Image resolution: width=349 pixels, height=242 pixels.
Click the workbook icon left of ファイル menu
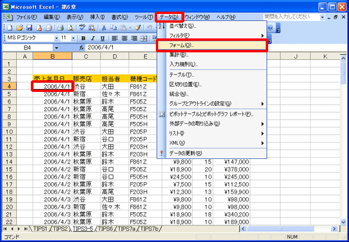9,17
